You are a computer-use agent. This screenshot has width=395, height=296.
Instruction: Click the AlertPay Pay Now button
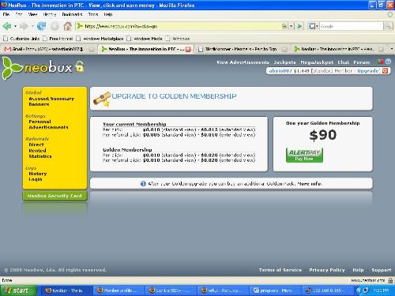point(304,155)
